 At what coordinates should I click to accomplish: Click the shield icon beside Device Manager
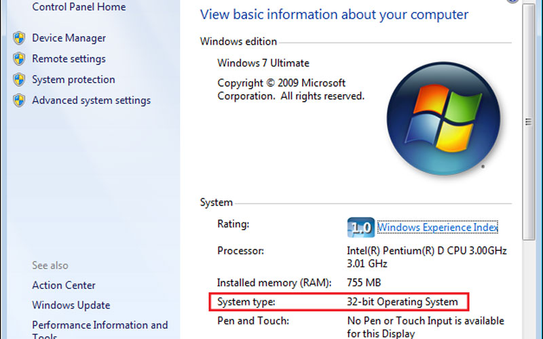click(19, 38)
